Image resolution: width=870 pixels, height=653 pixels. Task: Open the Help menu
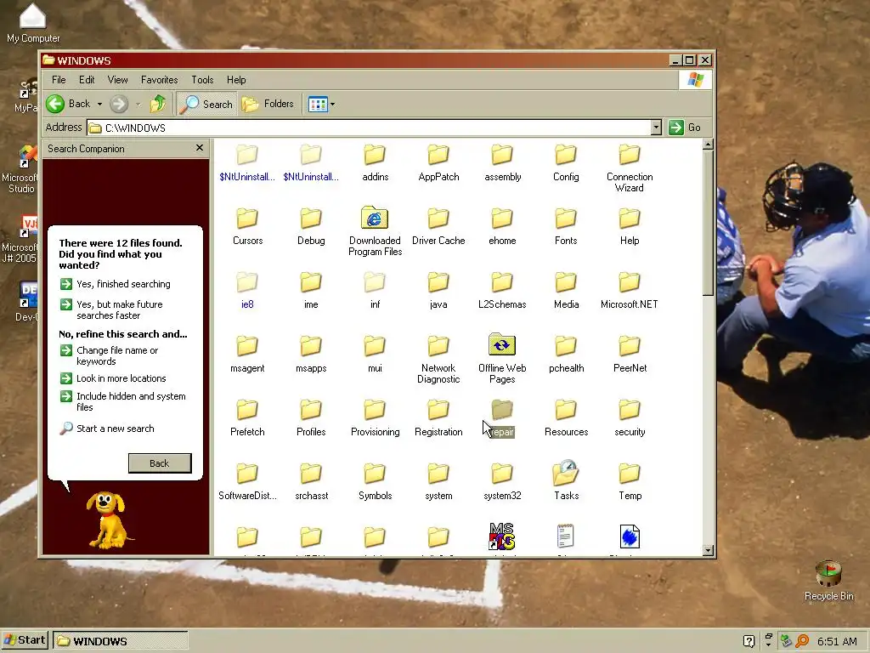[236, 80]
